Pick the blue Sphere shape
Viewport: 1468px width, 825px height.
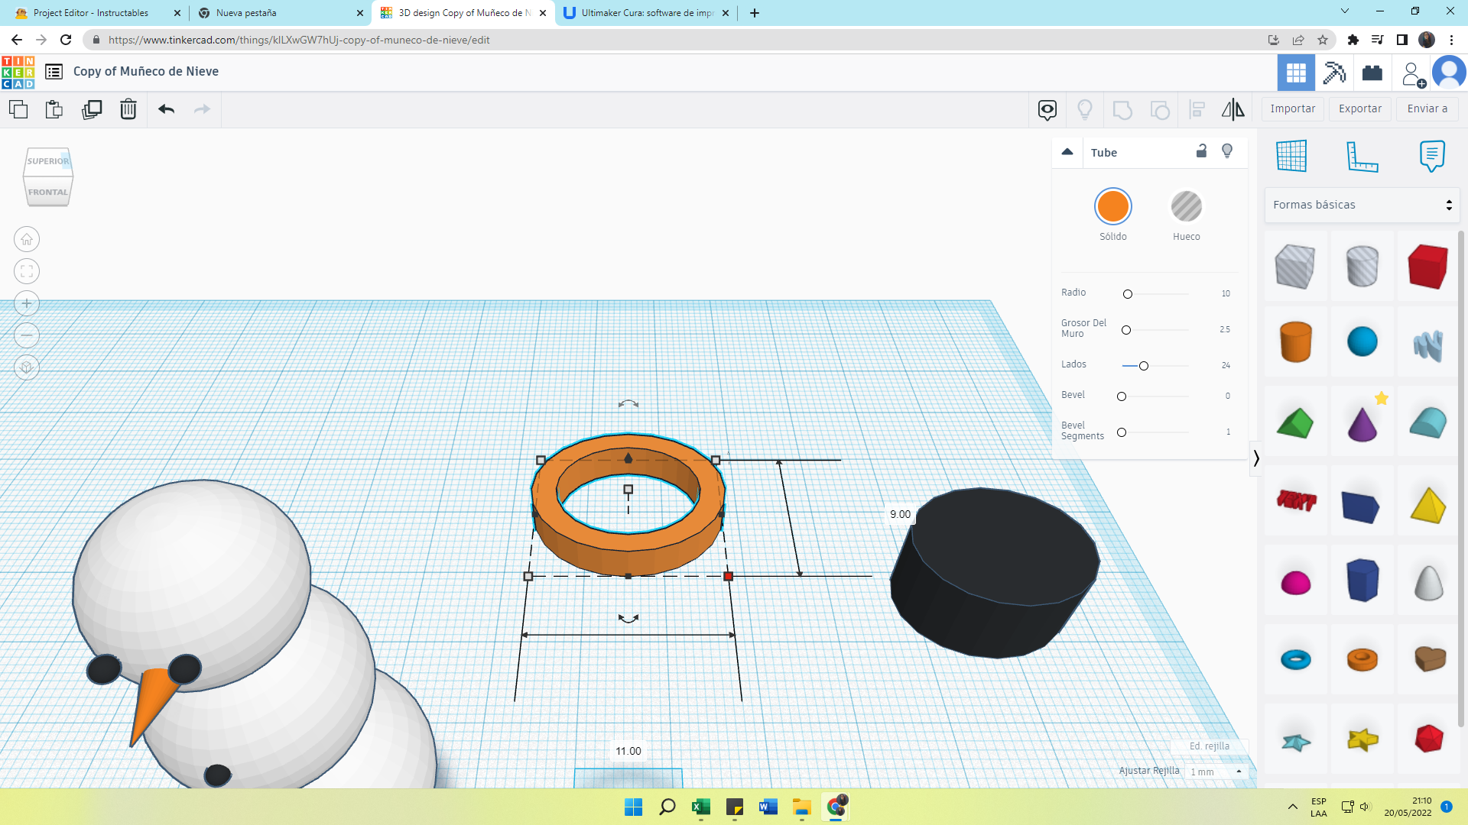pos(1362,341)
